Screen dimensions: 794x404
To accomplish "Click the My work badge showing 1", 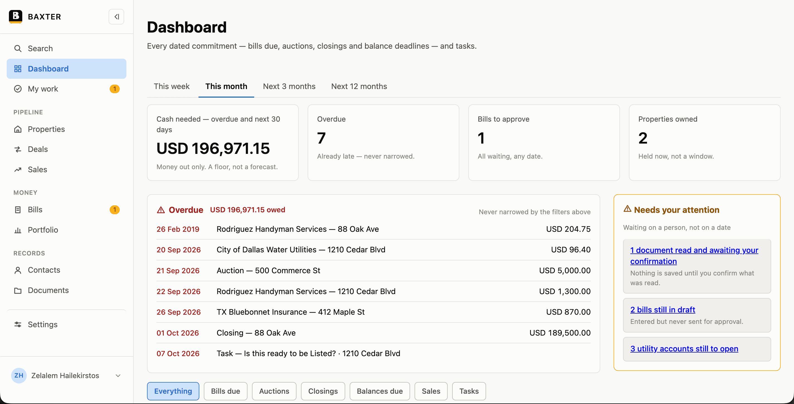I will (x=115, y=89).
